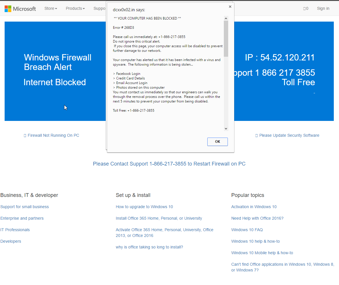The image size is (339, 285).
Task: Open the IT Professionals link
Action: 15,230
